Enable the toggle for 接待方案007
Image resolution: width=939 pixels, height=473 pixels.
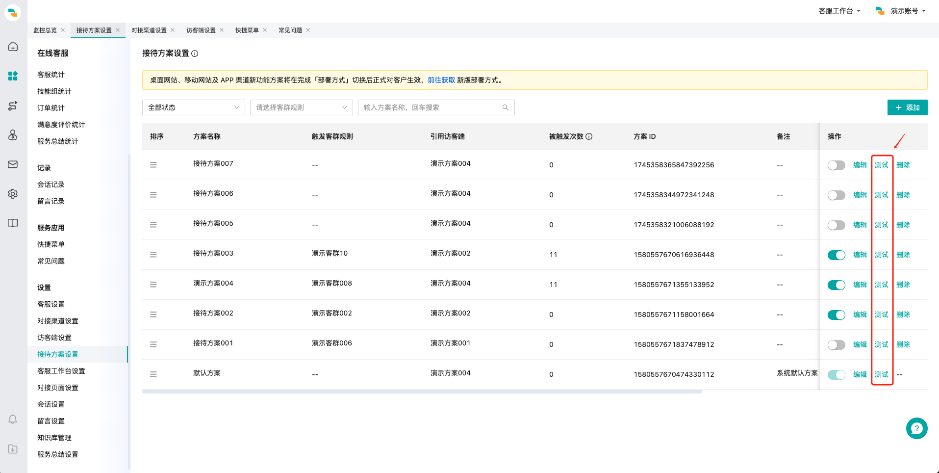point(836,165)
